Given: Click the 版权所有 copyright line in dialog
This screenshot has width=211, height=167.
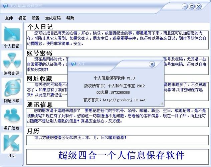Looking at the screenshot, I should click(115, 86).
